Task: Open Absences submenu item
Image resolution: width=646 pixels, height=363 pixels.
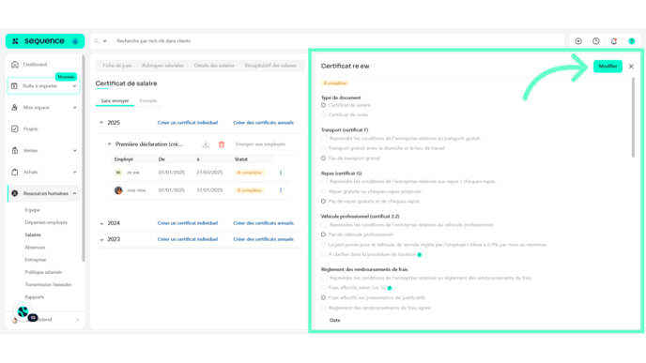Action: [x=35, y=248]
